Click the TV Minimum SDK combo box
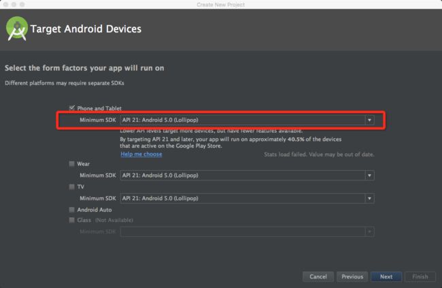The image size is (442, 288). [x=247, y=198]
